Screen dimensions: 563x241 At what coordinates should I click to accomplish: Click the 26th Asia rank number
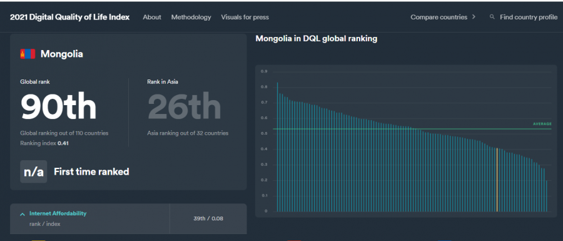coord(184,106)
